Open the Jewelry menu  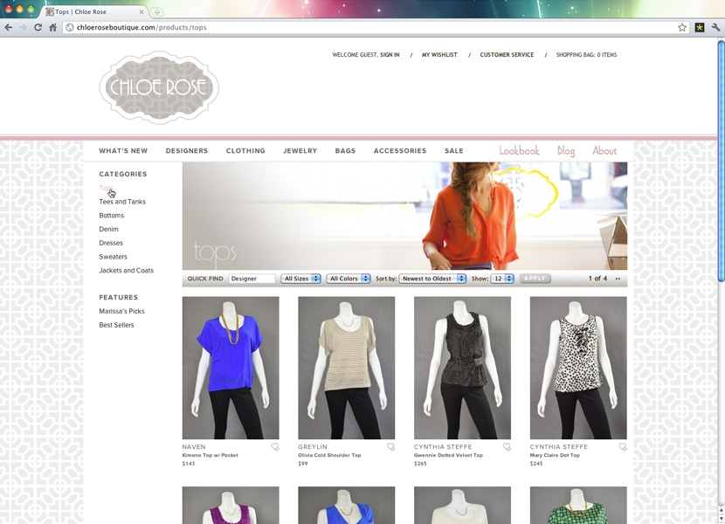(x=300, y=151)
